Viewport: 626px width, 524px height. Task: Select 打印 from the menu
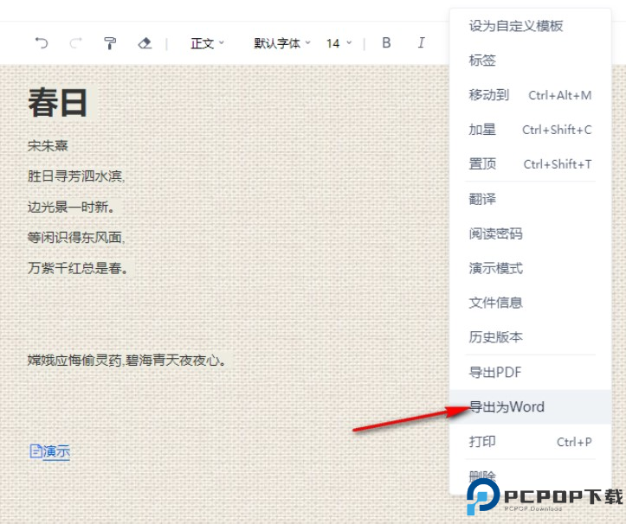pyautogui.click(x=530, y=442)
